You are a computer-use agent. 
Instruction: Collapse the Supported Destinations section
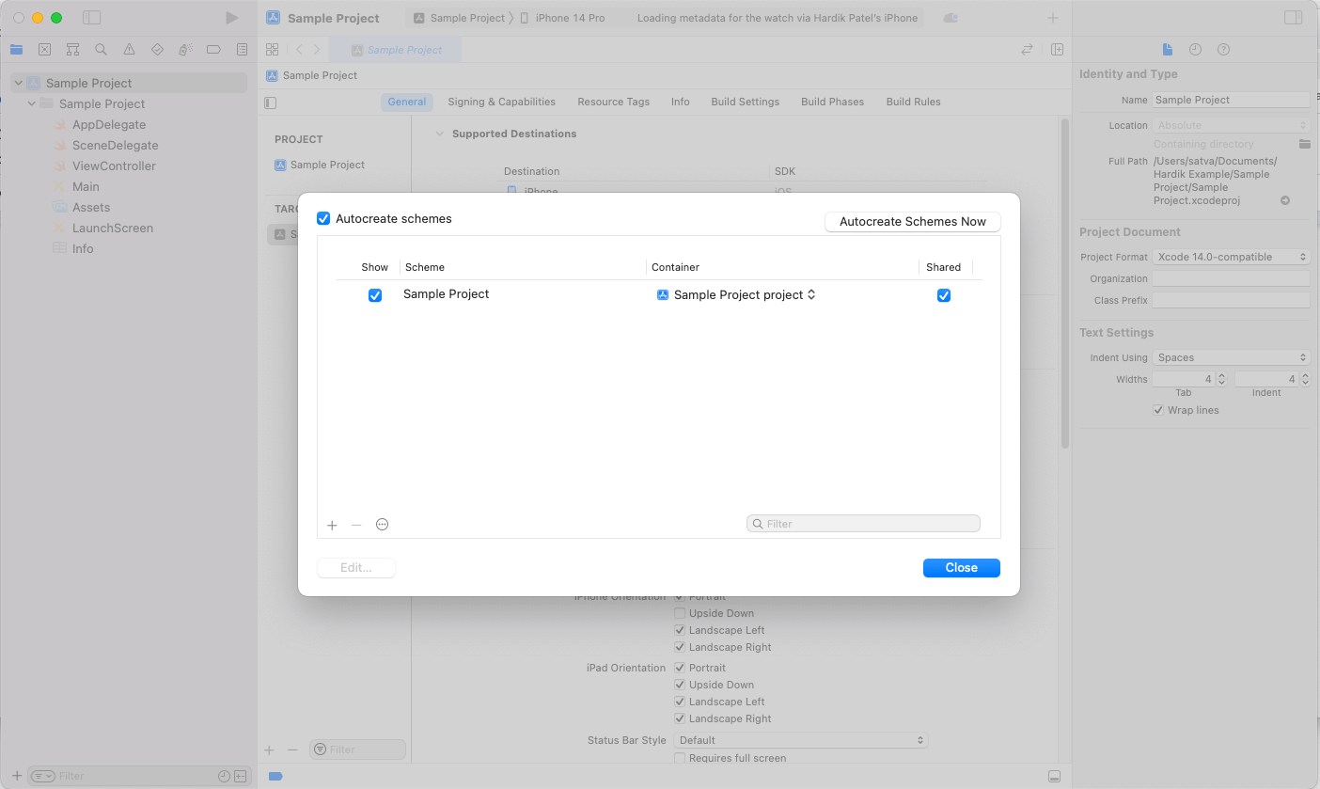[x=439, y=134]
